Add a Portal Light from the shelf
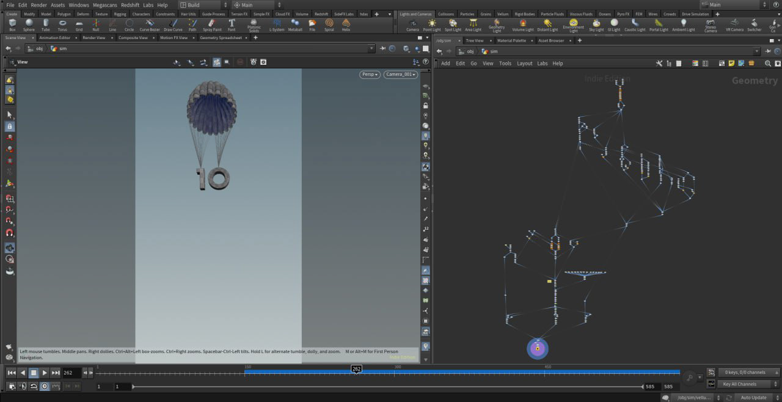The image size is (782, 402). pos(659,24)
